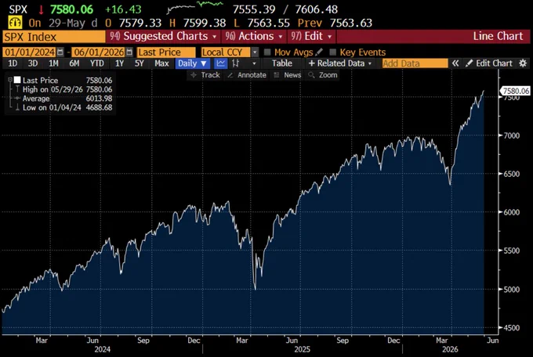The height and width of the screenshot is (357, 533).
Task: Click the red down arrow beside SPX
Action: click(x=41, y=9)
